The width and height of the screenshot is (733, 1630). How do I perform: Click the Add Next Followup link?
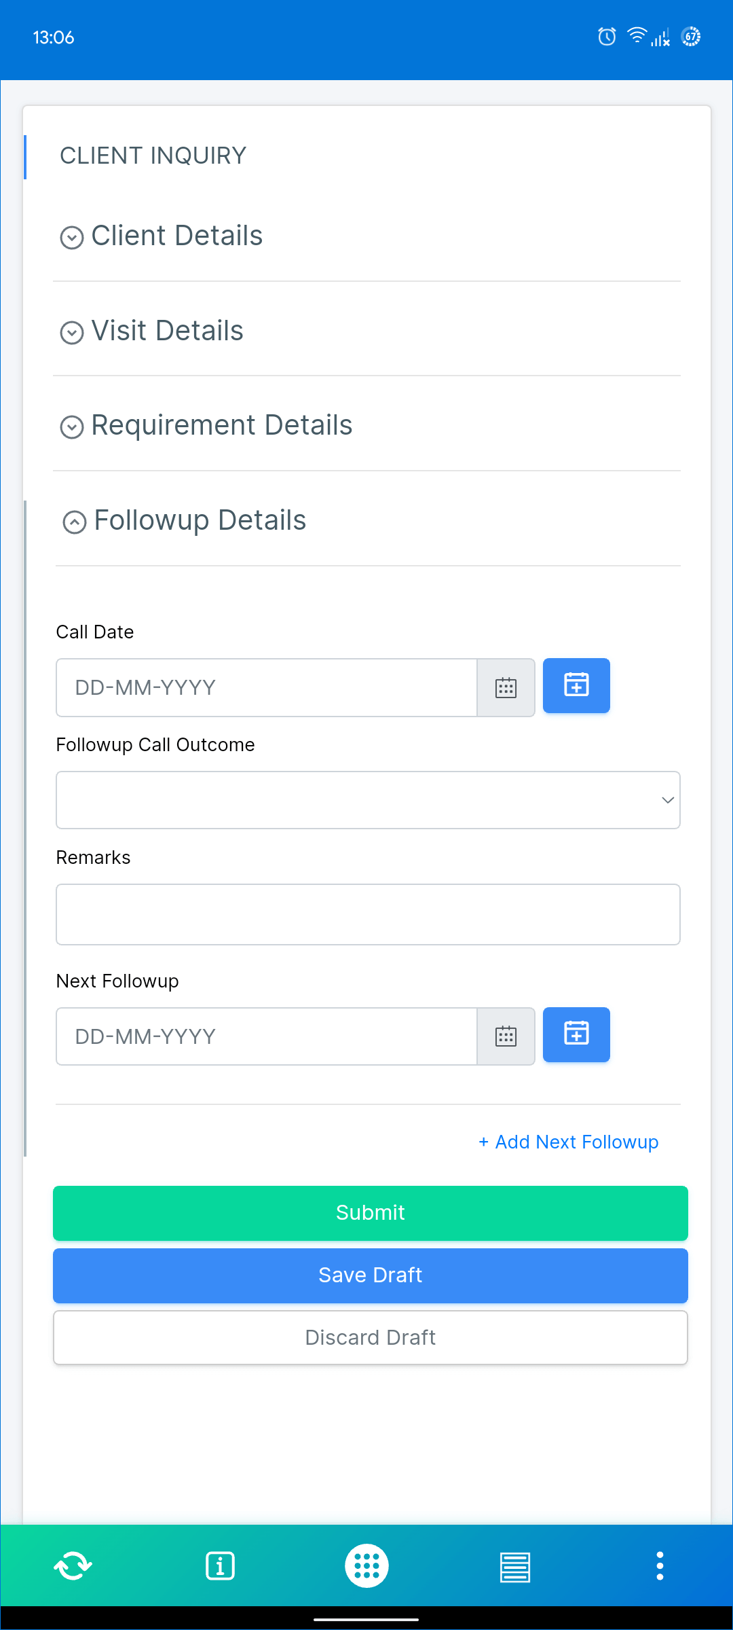(x=569, y=1142)
